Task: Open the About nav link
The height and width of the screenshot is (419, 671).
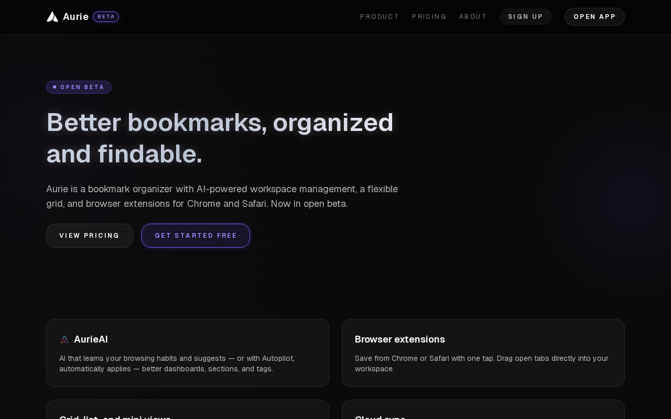Action: (473, 17)
